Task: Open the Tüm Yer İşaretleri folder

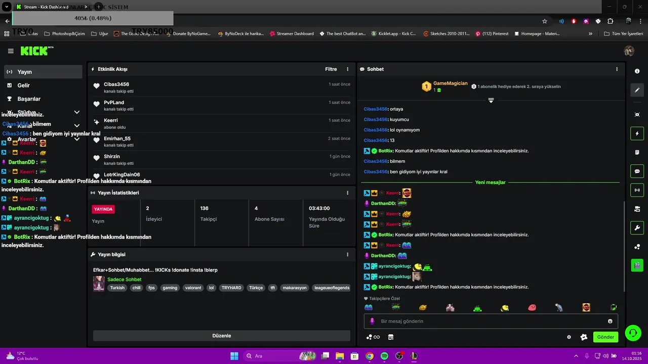Action: tap(624, 33)
